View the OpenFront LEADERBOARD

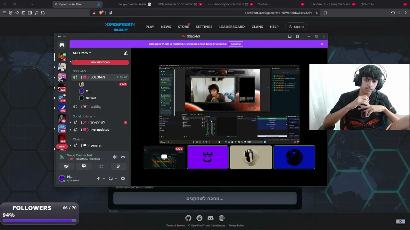click(x=232, y=27)
